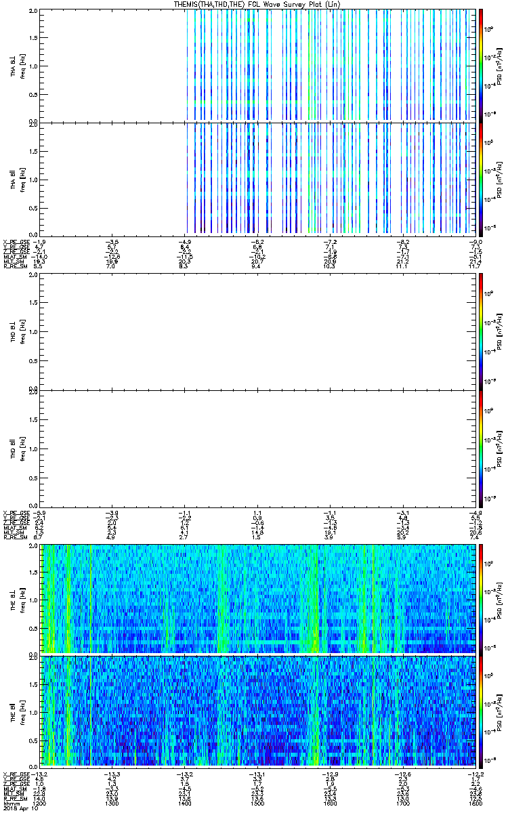Click X_RE_GSE row label below THA panels
Image resolution: width=508 pixels, height=813 pixels.
(x=15, y=241)
